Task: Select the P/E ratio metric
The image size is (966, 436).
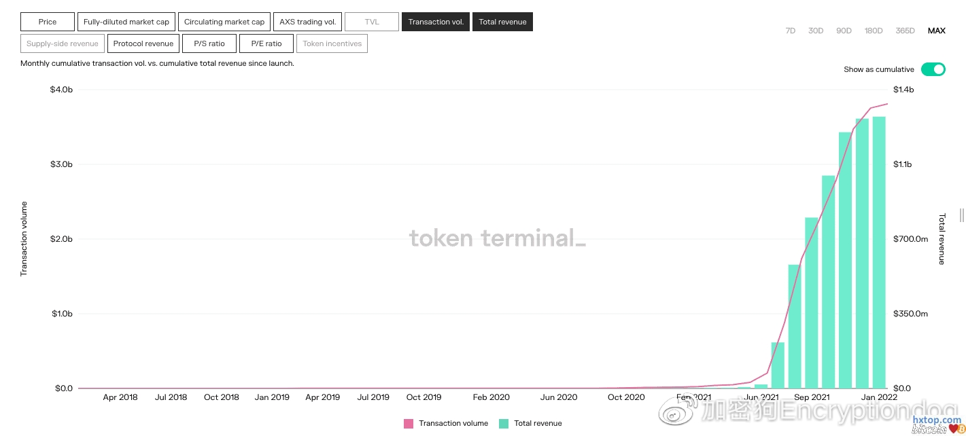Action: [x=266, y=43]
